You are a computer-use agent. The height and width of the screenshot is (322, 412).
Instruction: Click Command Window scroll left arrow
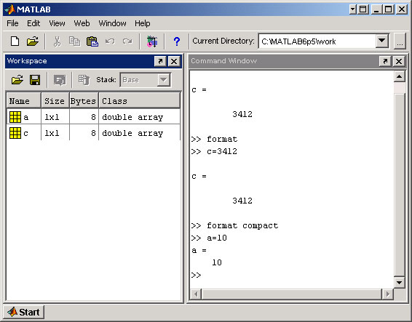(196, 294)
